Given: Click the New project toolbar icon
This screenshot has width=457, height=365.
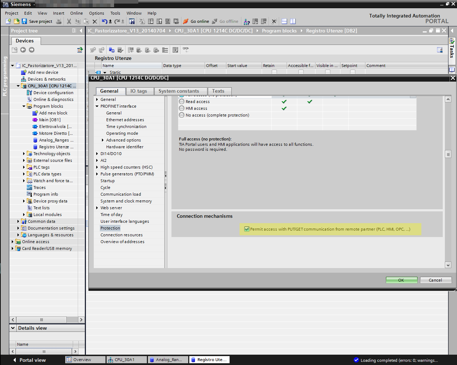Looking at the screenshot, I should point(9,21).
